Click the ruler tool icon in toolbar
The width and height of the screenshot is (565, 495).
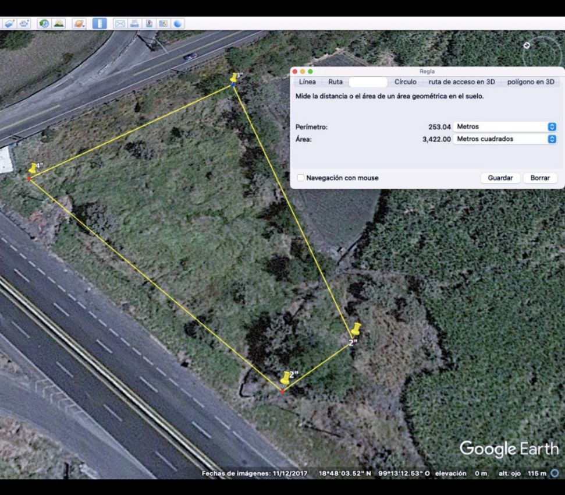click(x=100, y=23)
